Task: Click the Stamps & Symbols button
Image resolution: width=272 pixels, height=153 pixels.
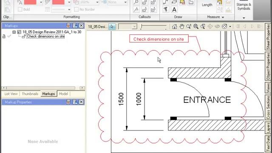Action: 244,6
